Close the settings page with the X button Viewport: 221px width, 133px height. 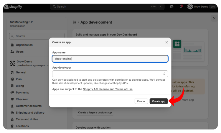click(214, 18)
